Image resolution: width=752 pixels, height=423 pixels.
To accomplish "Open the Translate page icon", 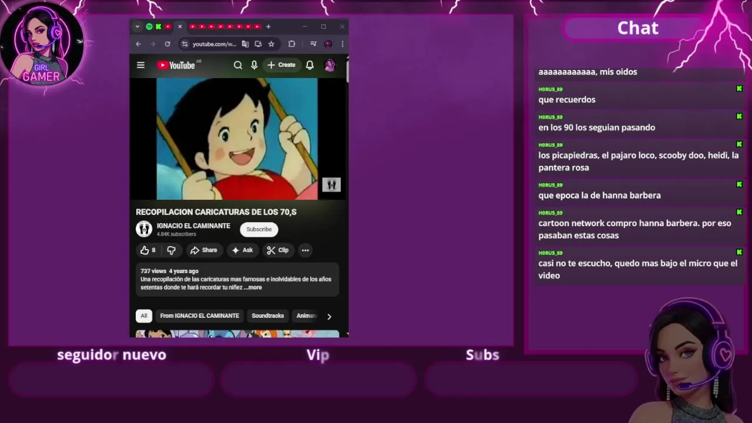I will (x=246, y=44).
